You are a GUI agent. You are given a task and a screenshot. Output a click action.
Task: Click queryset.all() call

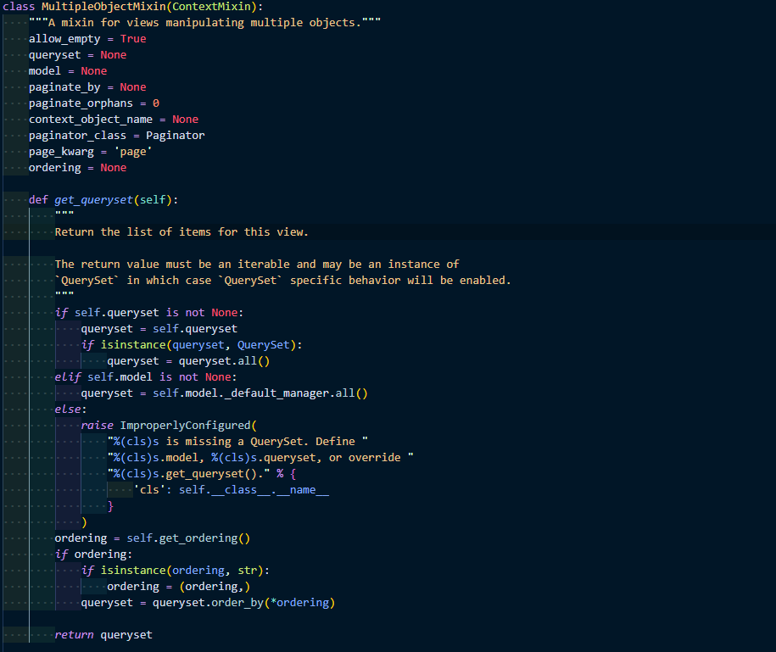click(x=224, y=361)
